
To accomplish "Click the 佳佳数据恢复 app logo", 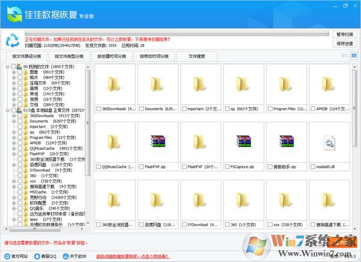I will click(14, 14).
